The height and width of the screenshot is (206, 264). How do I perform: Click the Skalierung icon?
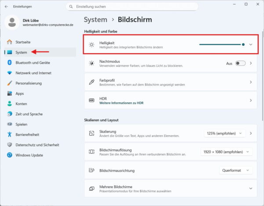[x=92, y=133]
